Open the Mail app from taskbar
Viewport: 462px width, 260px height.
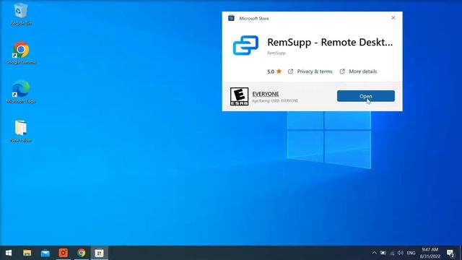[45, 253]
